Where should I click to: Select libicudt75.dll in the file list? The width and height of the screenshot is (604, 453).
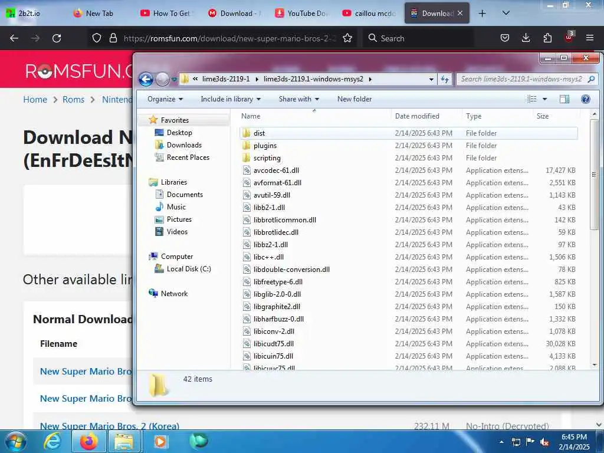[274, 344]
